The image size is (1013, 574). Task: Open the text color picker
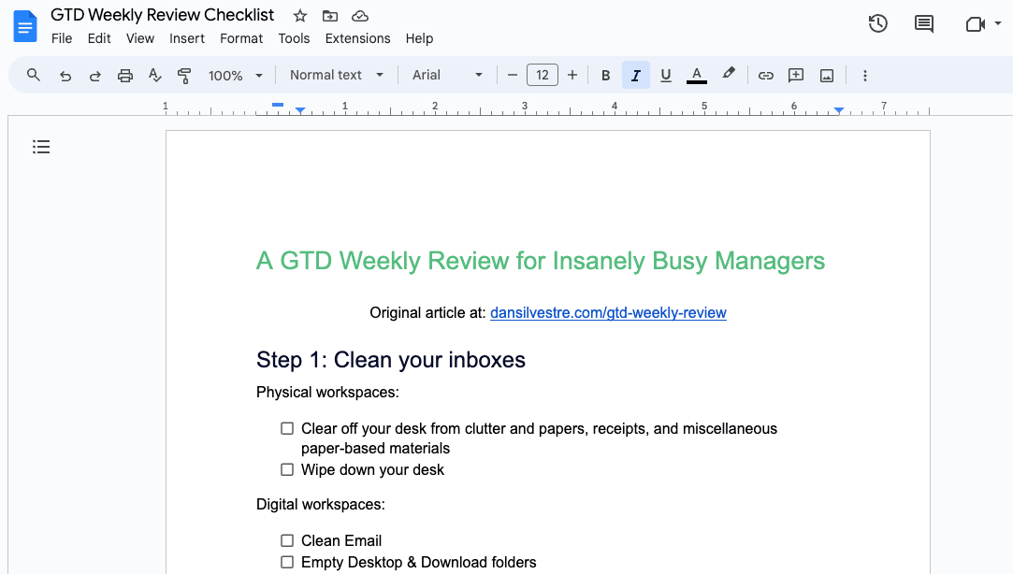tap(696, 76)
